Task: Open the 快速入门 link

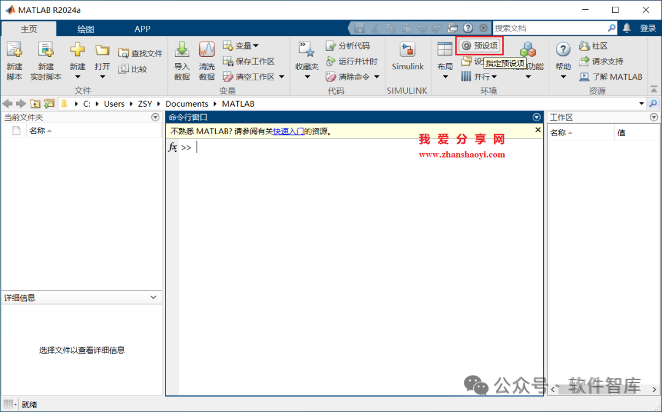Action: (288, 131)
